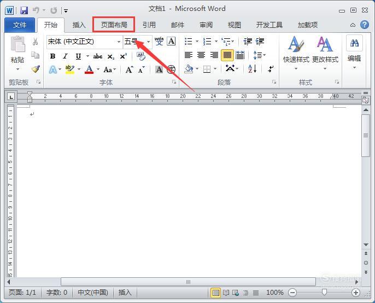Viewport: 375px width, 303px height.
Task: Open the font color dropdown arrow
Action: (98, 69)
